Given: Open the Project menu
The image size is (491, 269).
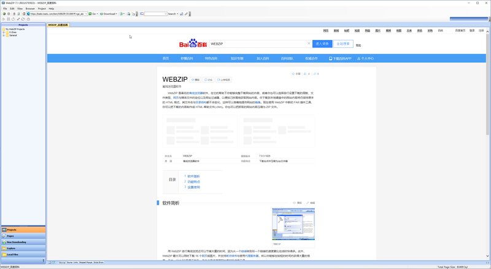Looking at the screenshot, I should pyautogui.click(x=42, y=9).
